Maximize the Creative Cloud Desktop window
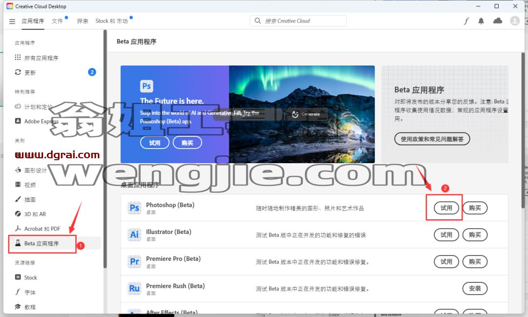Screen dimensions: 528x317 point(497,6)
